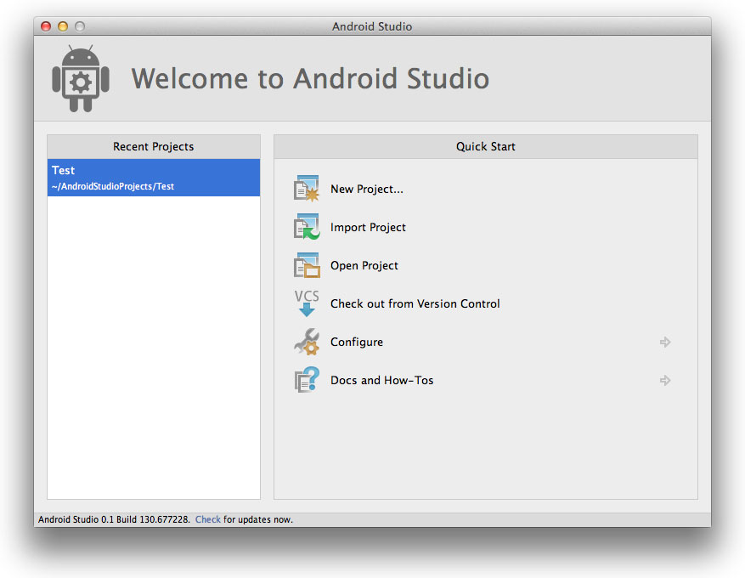Open the recent project Test
The image size is (745, 578).
[x=154, y=178]
